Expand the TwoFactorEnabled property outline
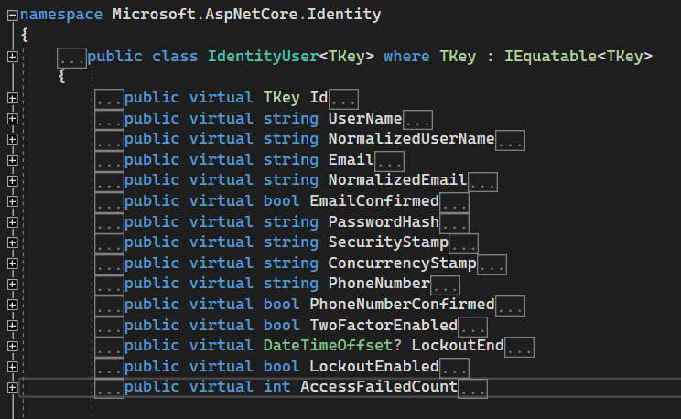Image resolution: width=681 pixels, height=419 pixels. point(13,326)
